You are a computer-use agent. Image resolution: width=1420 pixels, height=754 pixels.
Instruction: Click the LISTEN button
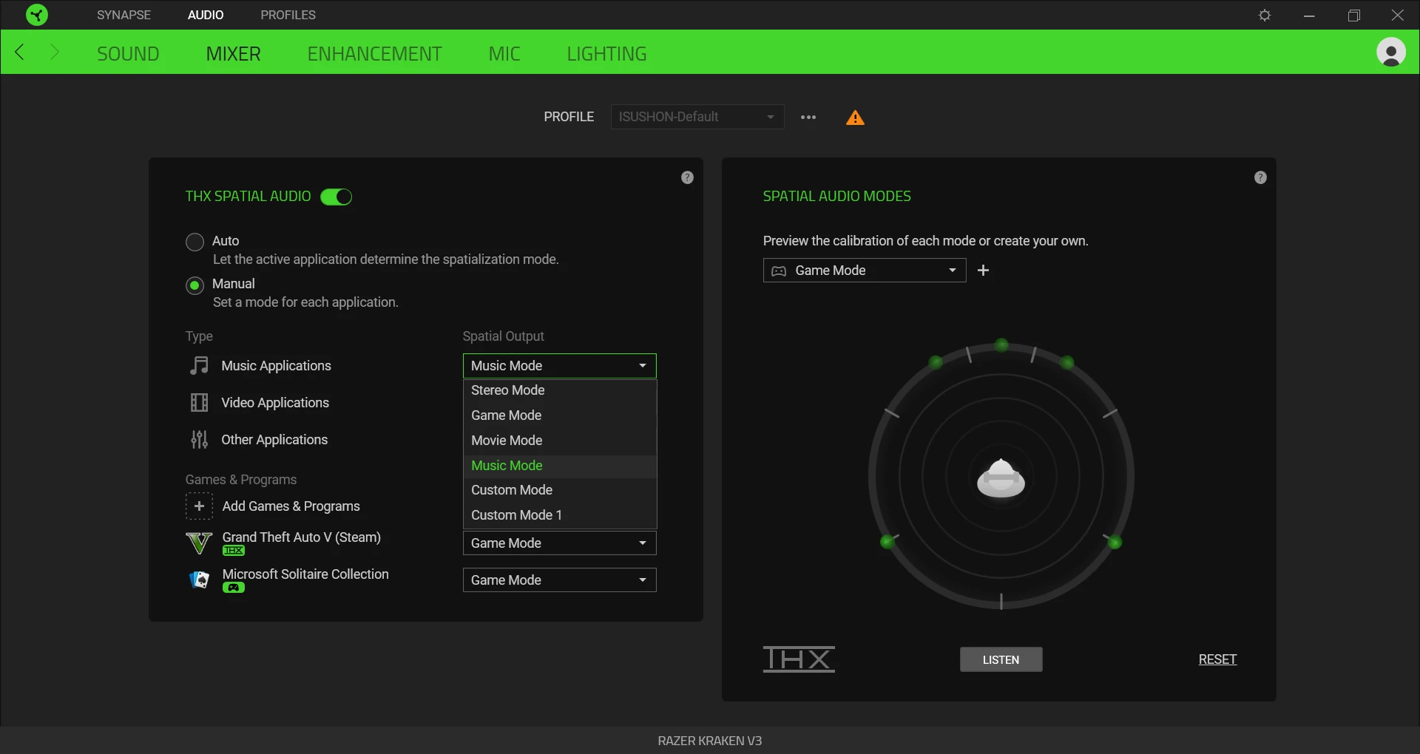pyautogui.click(x=1001, y=659)
